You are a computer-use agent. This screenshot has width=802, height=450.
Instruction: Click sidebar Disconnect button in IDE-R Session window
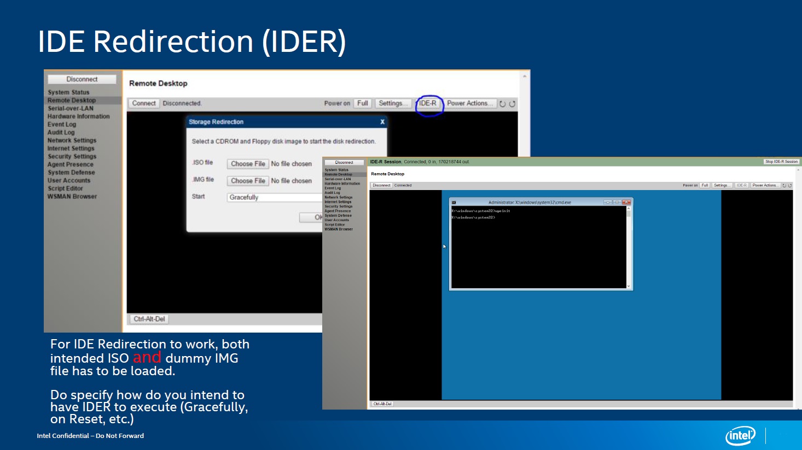tap(344, 162)
